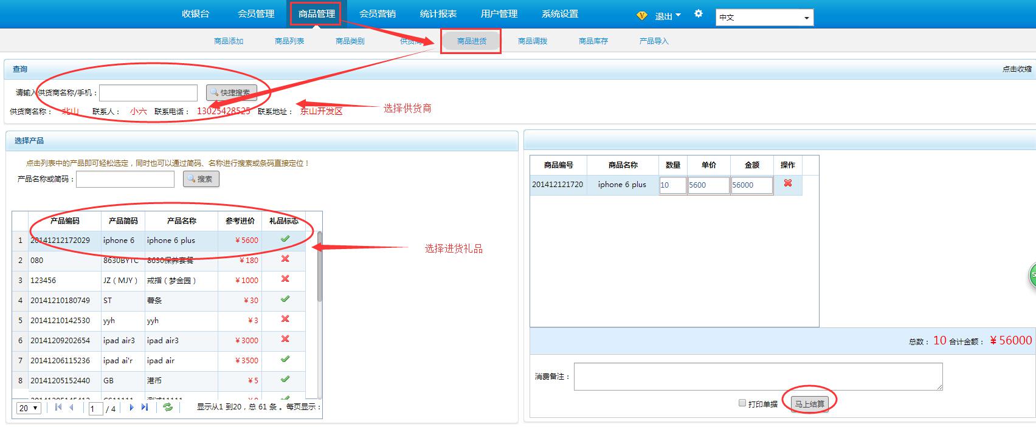
Task: Open the 会员管理 menu
Action: [x=256, y=14]
